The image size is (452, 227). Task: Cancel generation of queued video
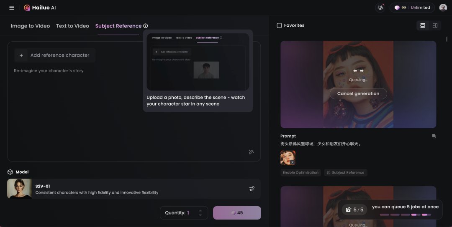click(x=358, y=93)
